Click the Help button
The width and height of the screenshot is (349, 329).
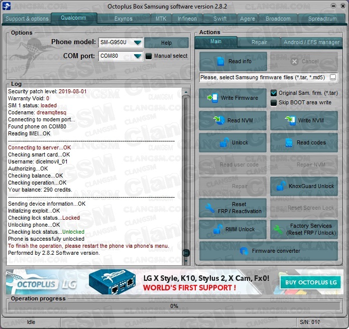(166, 43)
